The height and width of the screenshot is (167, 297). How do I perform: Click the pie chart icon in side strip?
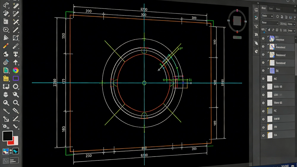(x=256, y=51)
